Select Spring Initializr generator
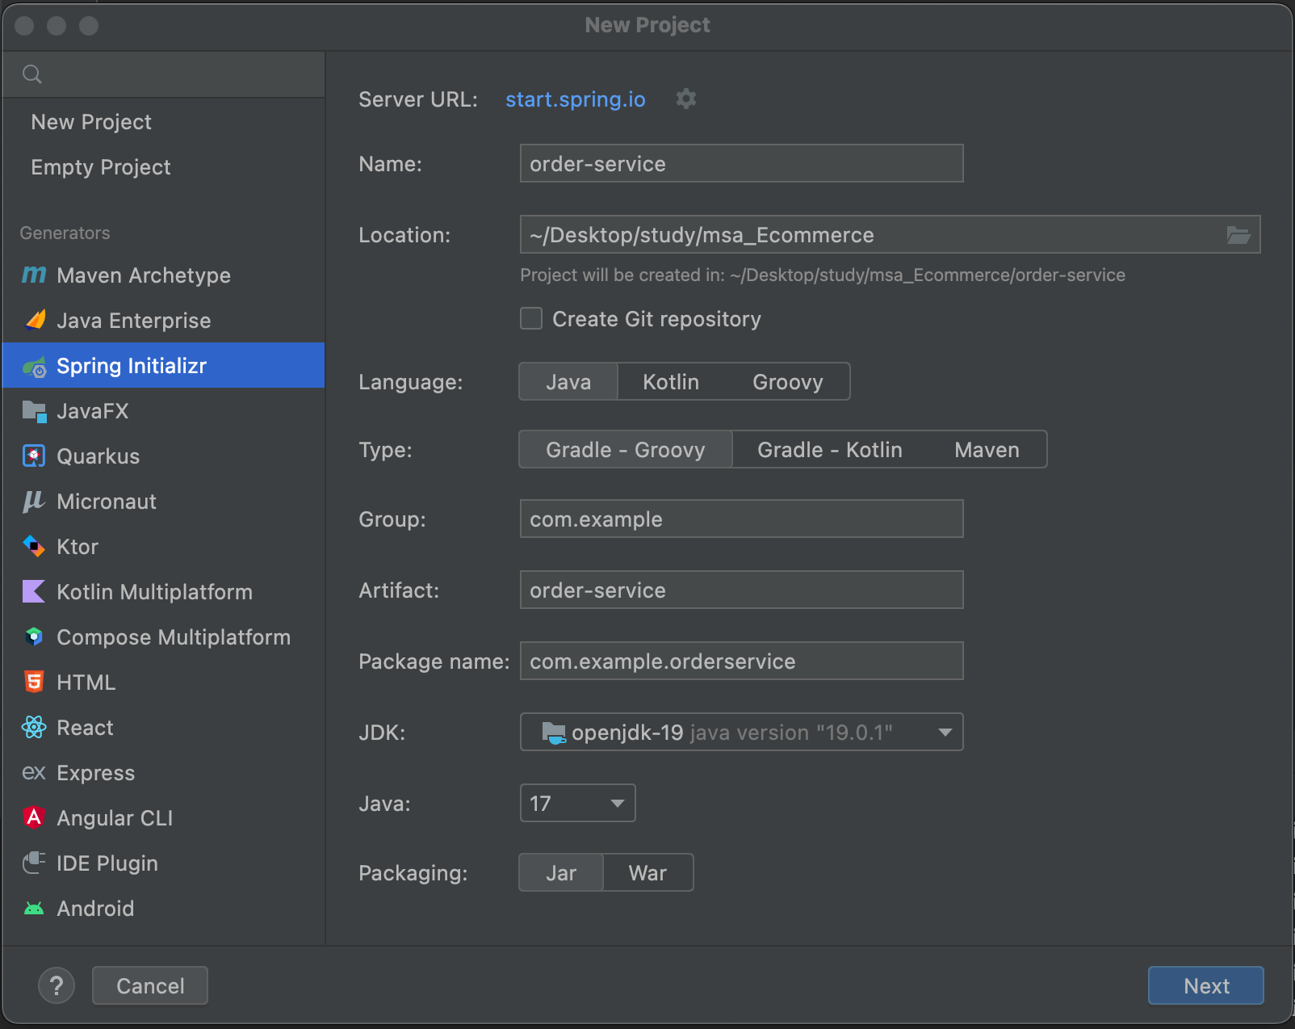1295x1029 pixels. click(x=163, y=366)
